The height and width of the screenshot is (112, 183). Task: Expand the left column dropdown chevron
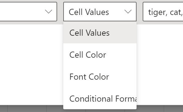[49, 12]
